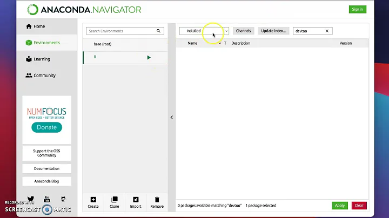Open the Channels dialog
This screenshot has width=389, height=218.
click(x=243, y=31)
